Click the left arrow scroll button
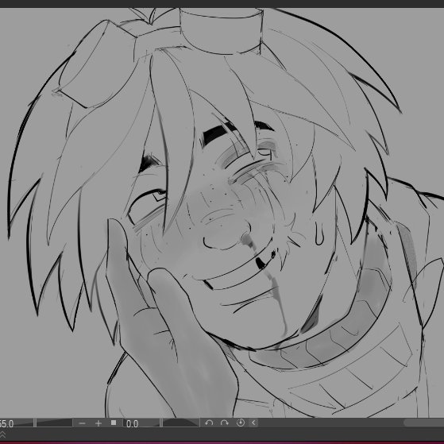This screenshot has width=444, height=444. (253, 423)
